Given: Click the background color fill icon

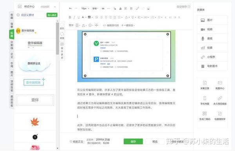Looking at the screenshot, I should 89,17.
